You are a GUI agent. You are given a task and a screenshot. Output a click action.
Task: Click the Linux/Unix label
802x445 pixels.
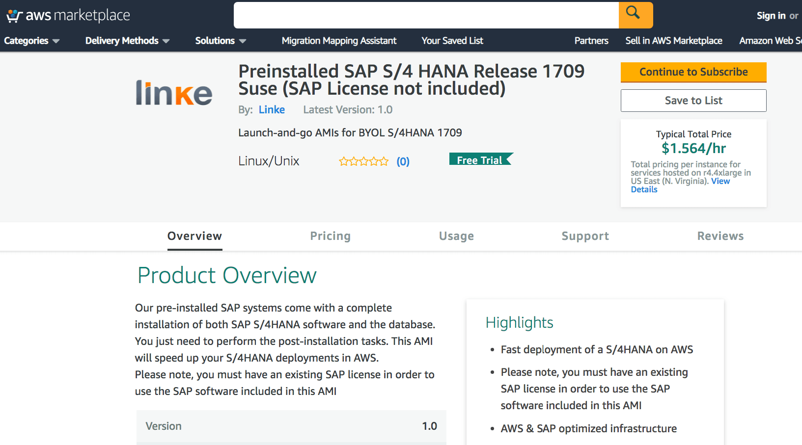pyautogui.click(x=269, y=161)
